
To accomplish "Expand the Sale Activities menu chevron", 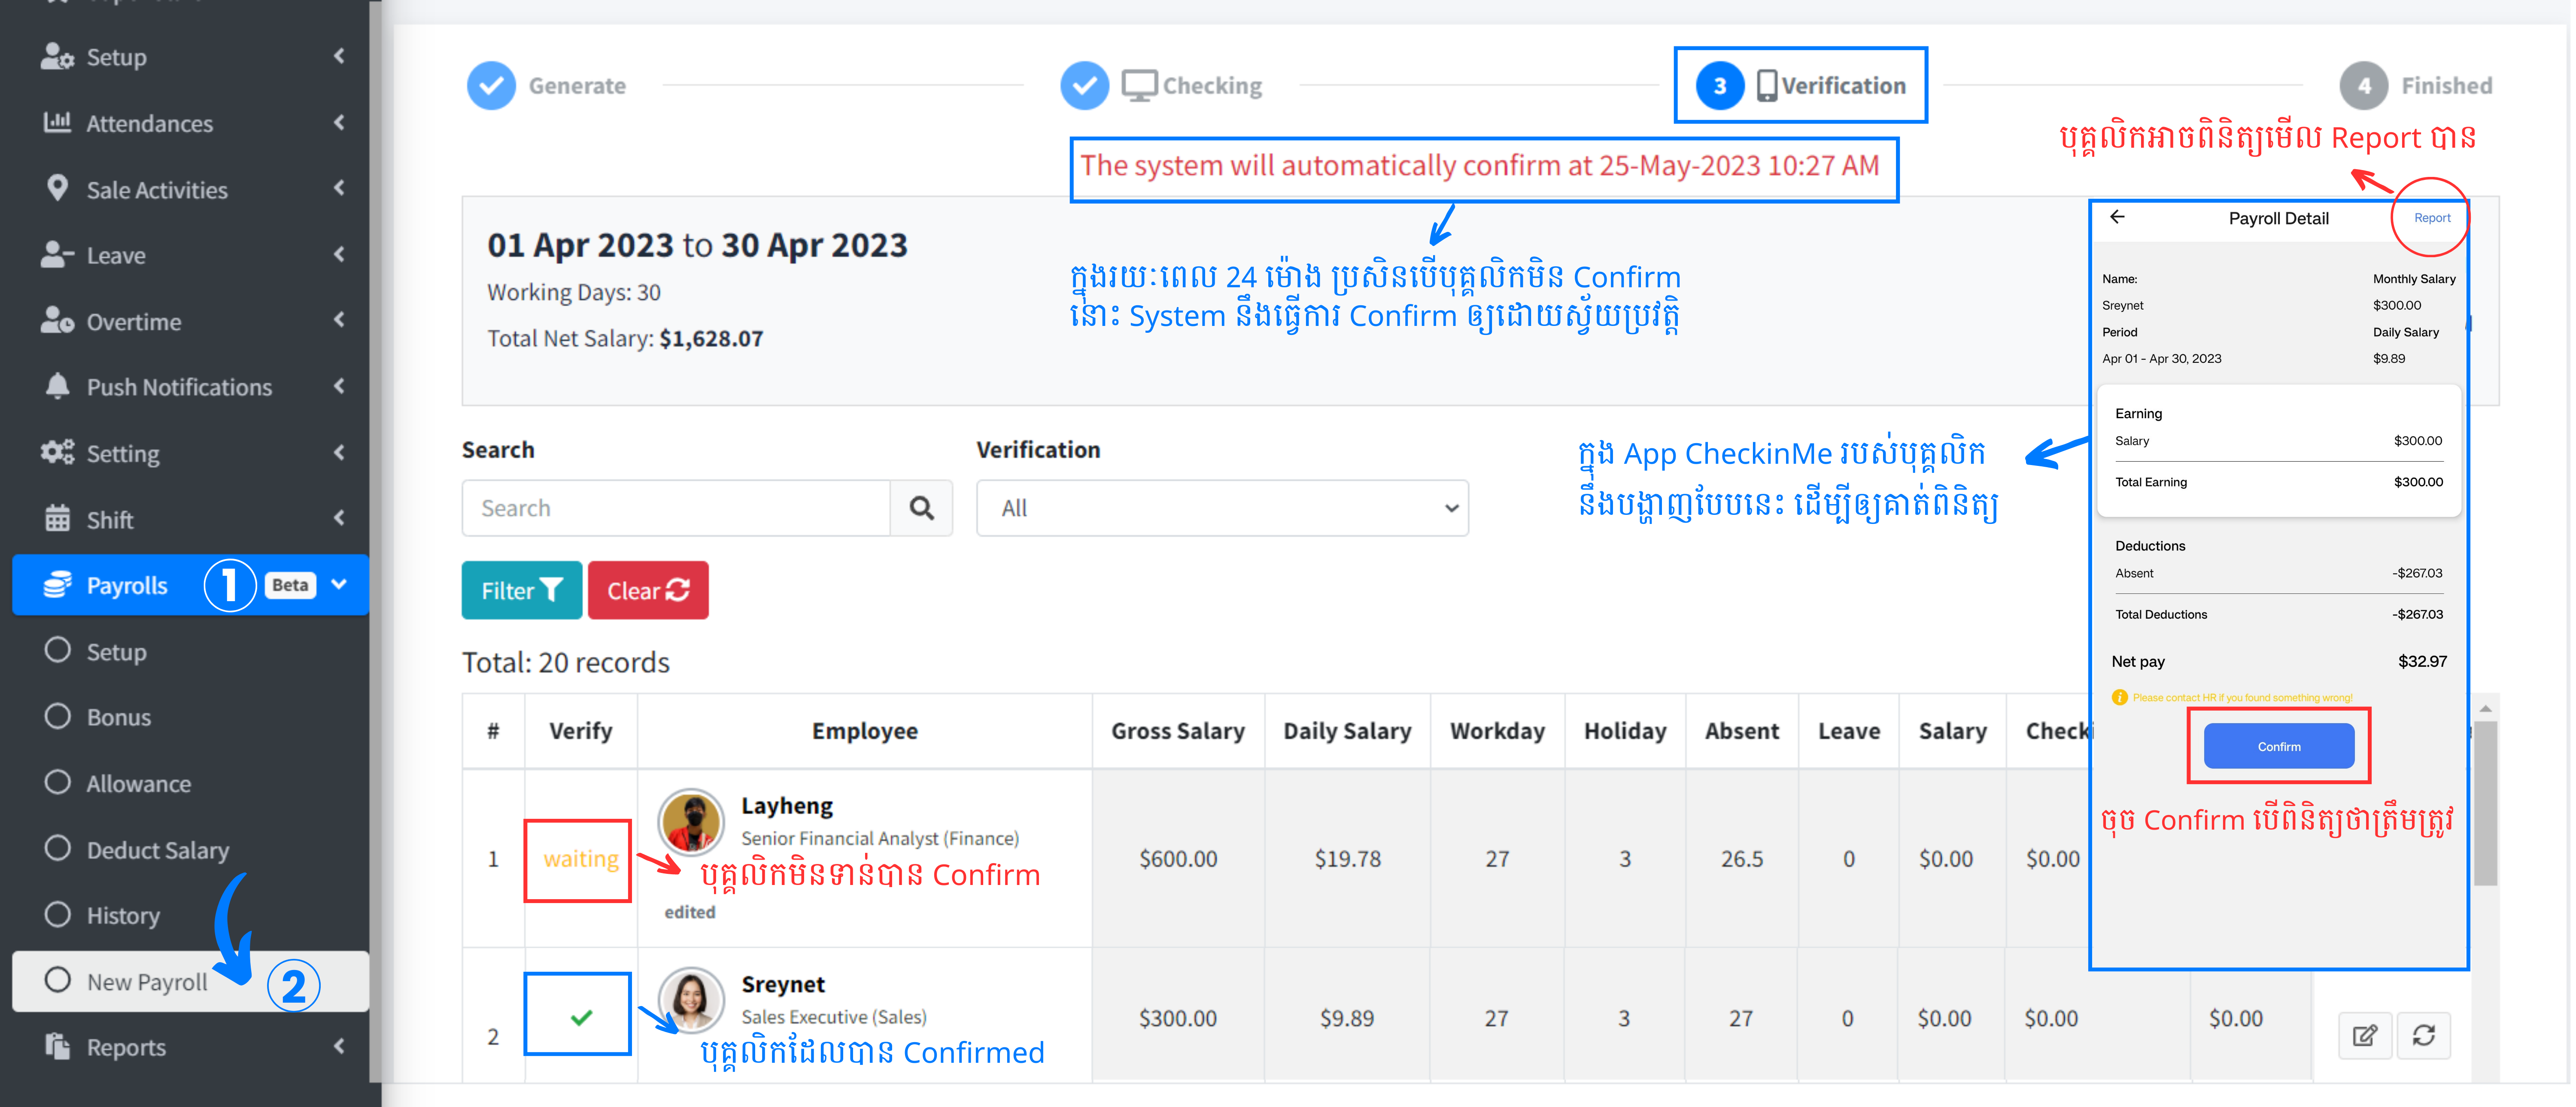I will click(339, 188).
